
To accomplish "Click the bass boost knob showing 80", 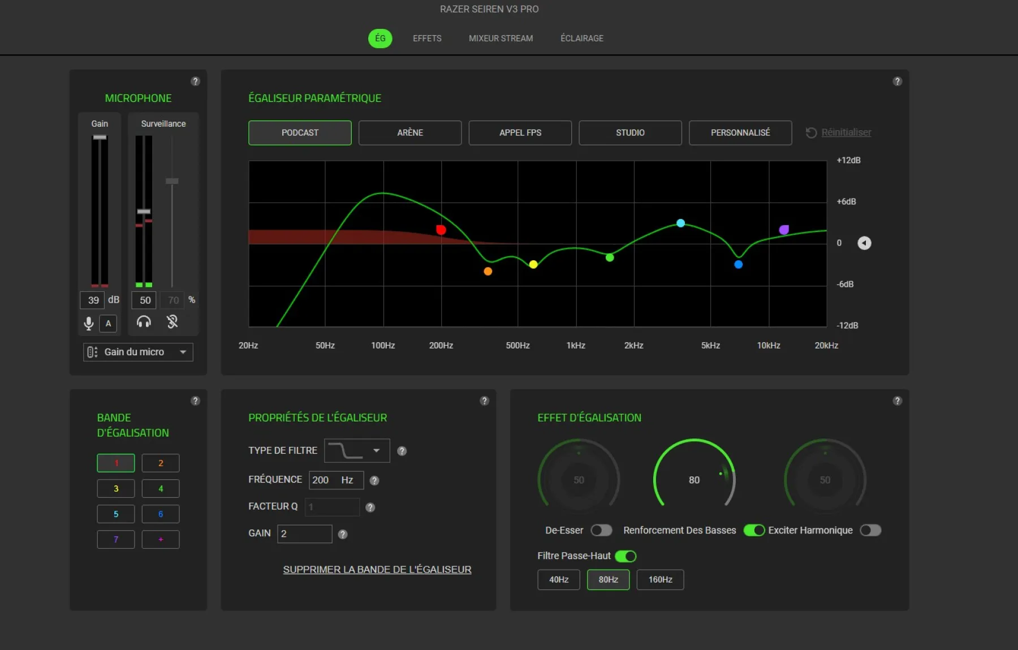I will pyautogui.click(x=694, y=480).
